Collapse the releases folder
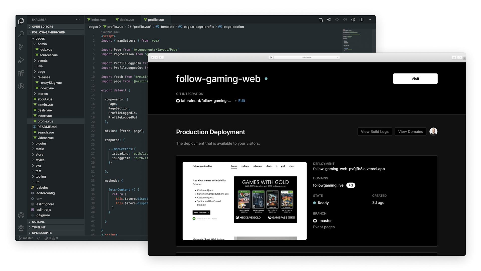Viewport: 481px width, 271px height. click(44, 77)
